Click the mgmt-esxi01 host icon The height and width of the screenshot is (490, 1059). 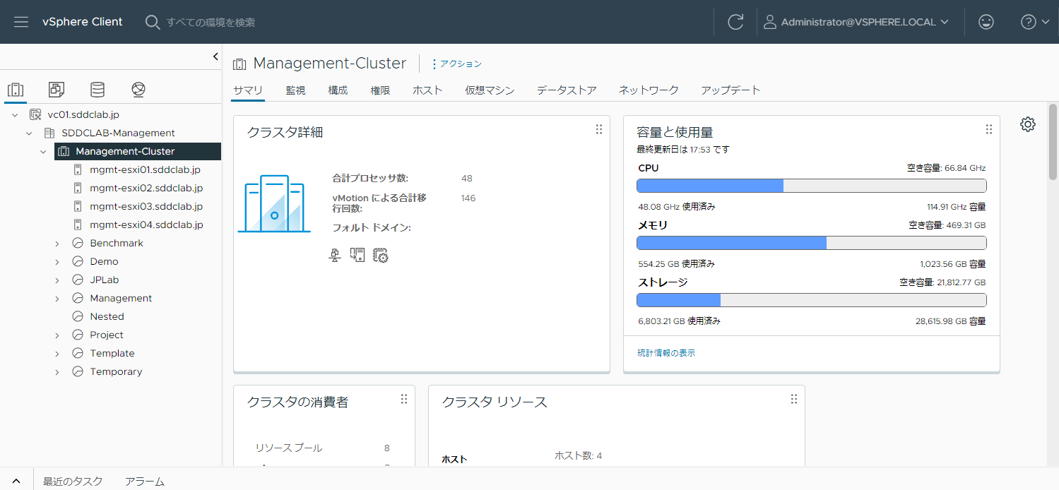pyautogui.click(x=78, y=169)
